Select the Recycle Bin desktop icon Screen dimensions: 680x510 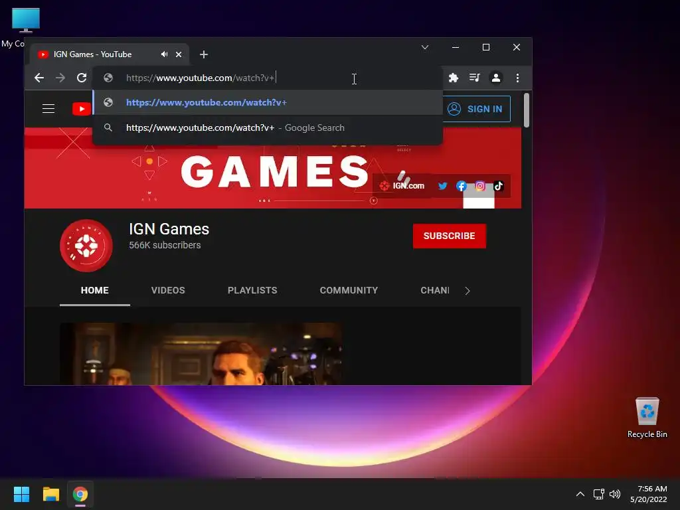tap(647, 418)
